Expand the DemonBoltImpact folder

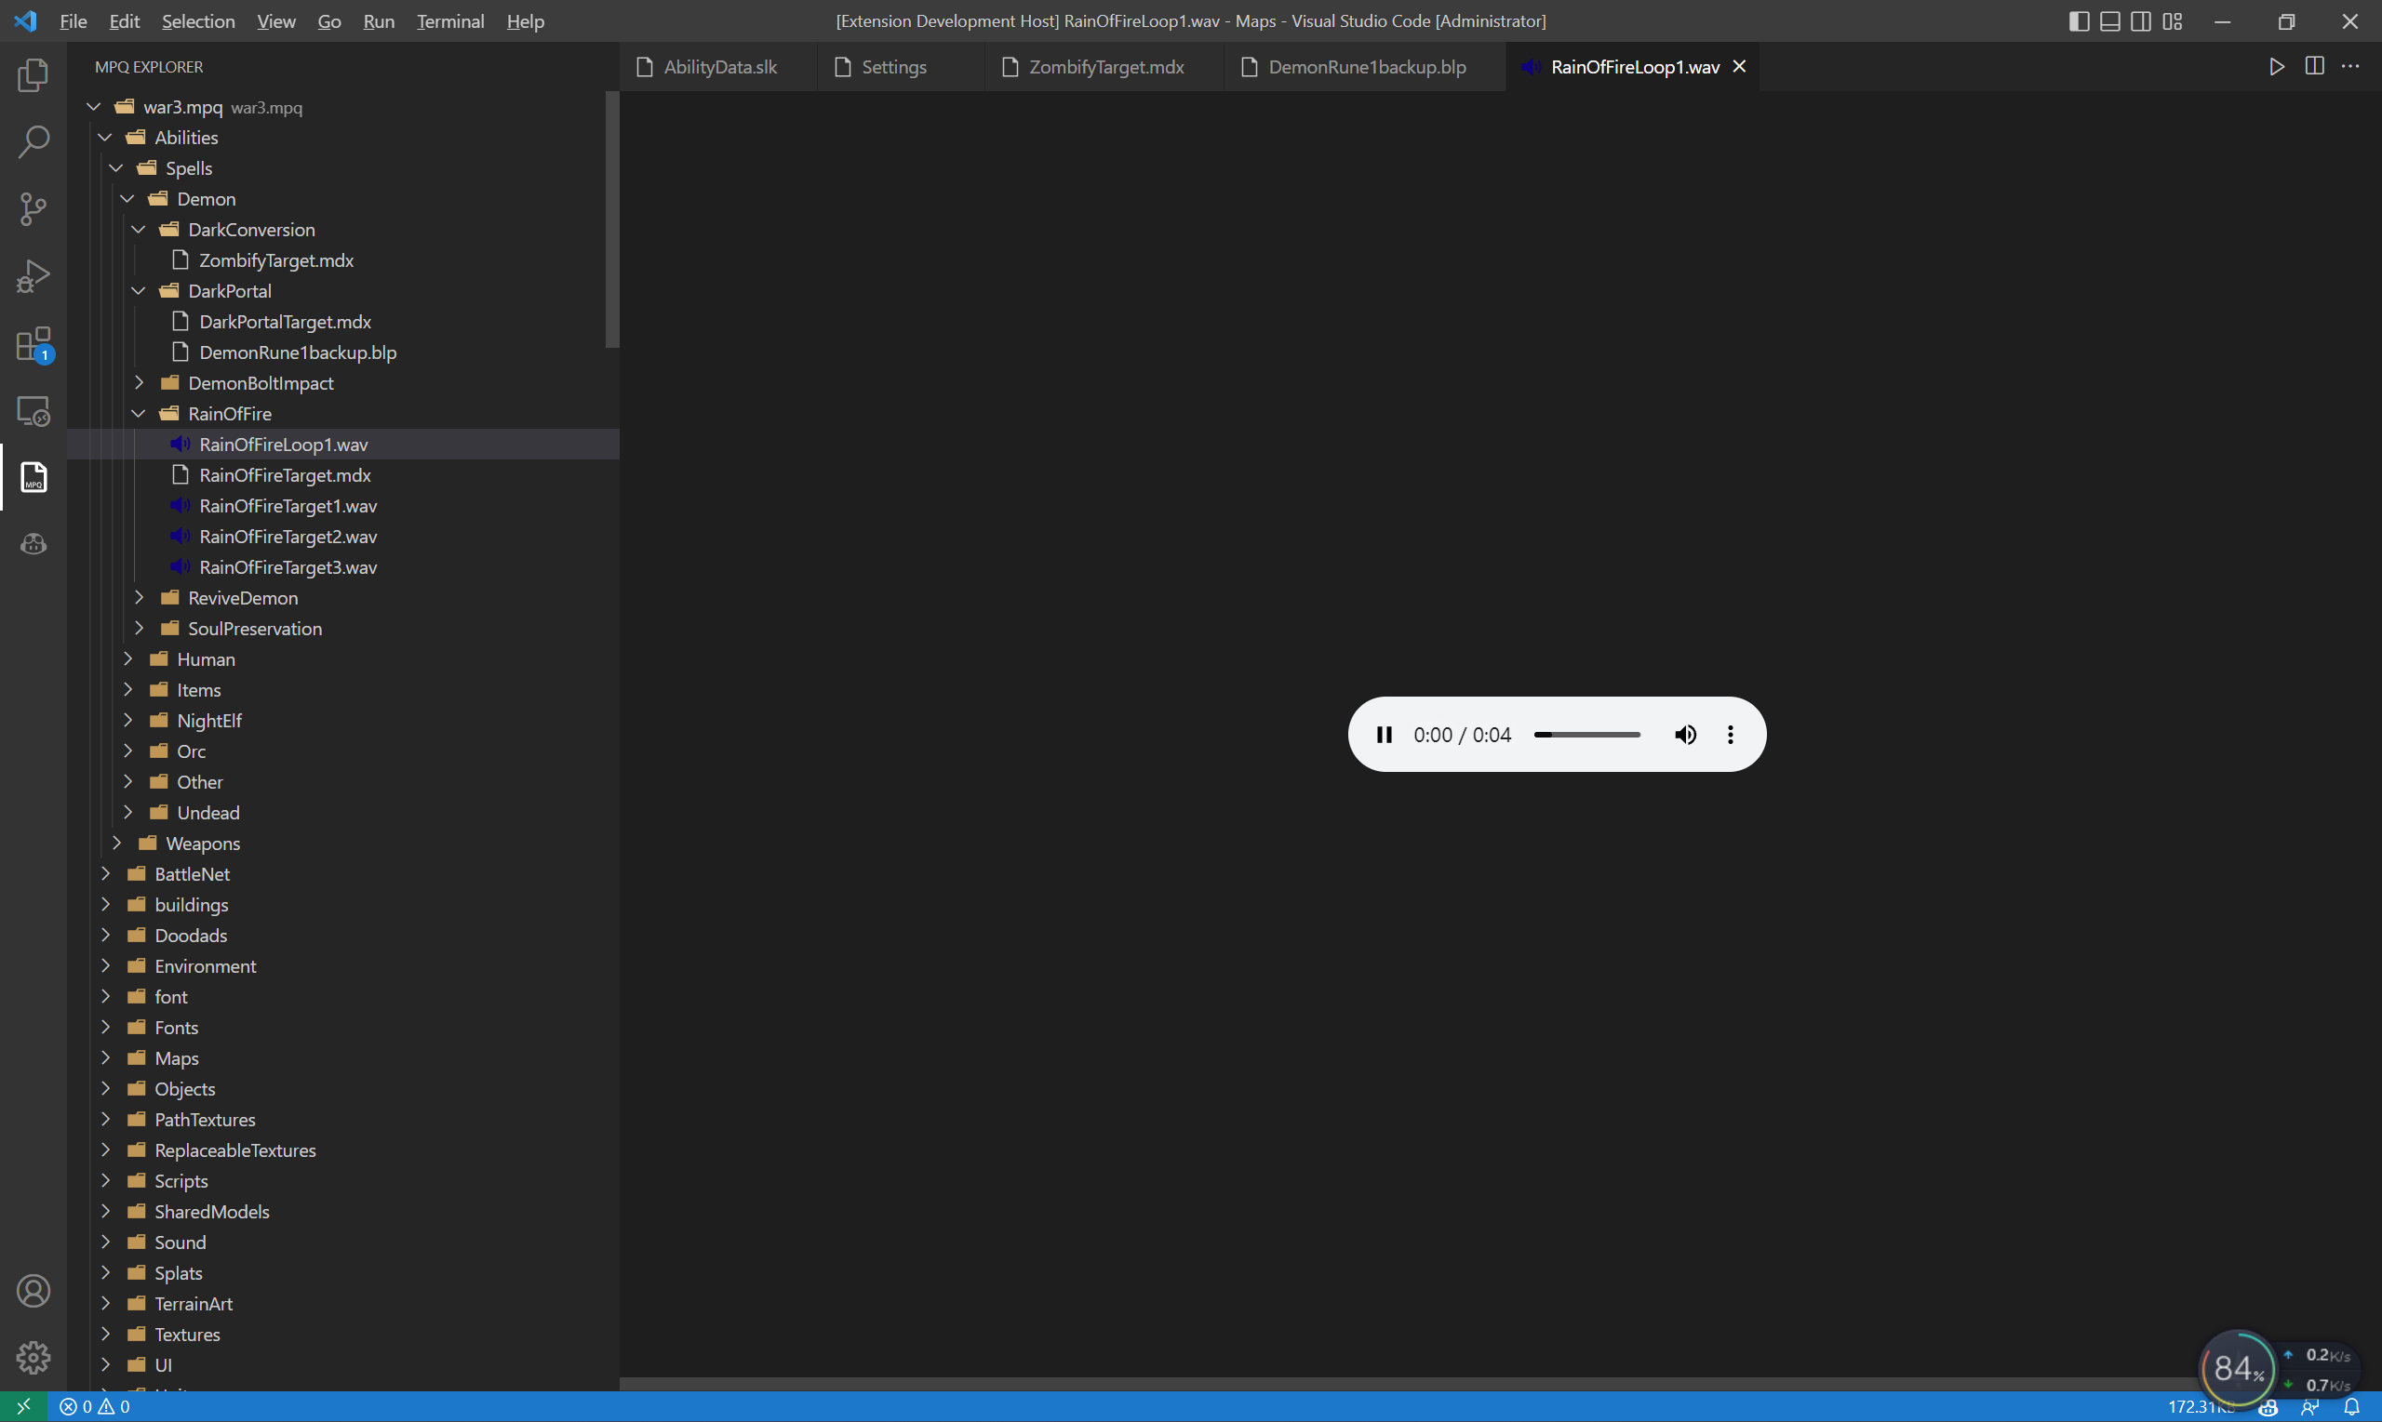(139, 382)
